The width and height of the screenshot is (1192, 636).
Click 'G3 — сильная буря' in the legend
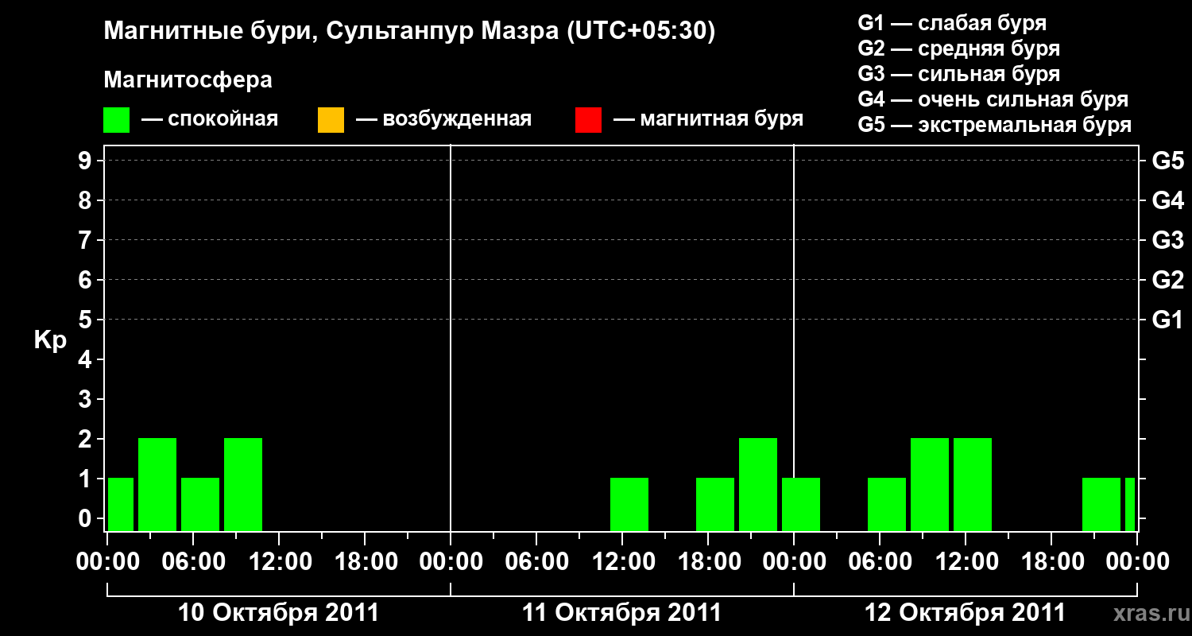click(x=959, y=74)
